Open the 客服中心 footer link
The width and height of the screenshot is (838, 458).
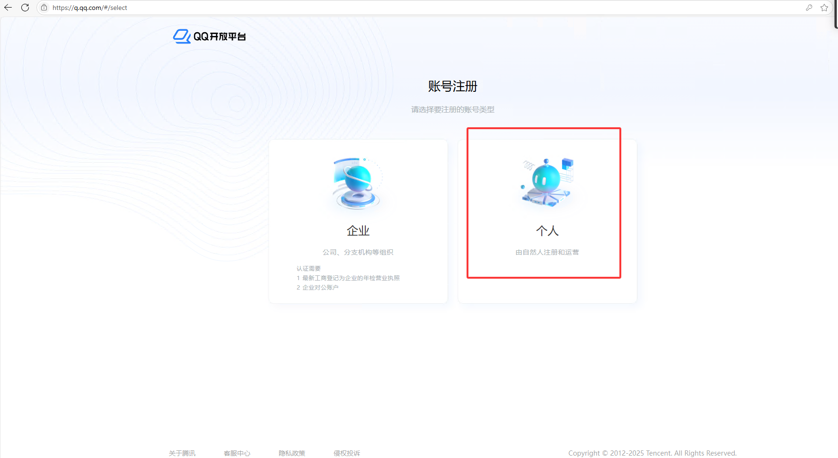pyautogui.click(x=237, y=453)
